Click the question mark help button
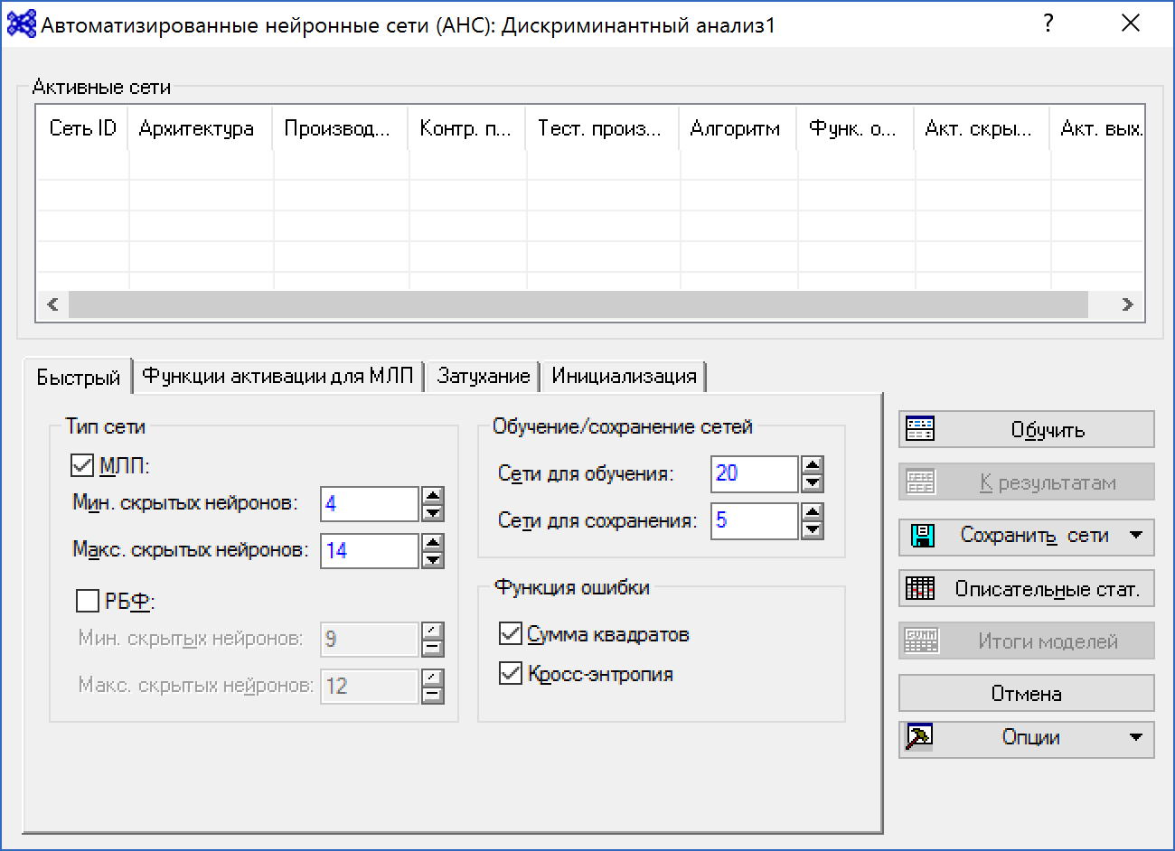 [1048, 23]
